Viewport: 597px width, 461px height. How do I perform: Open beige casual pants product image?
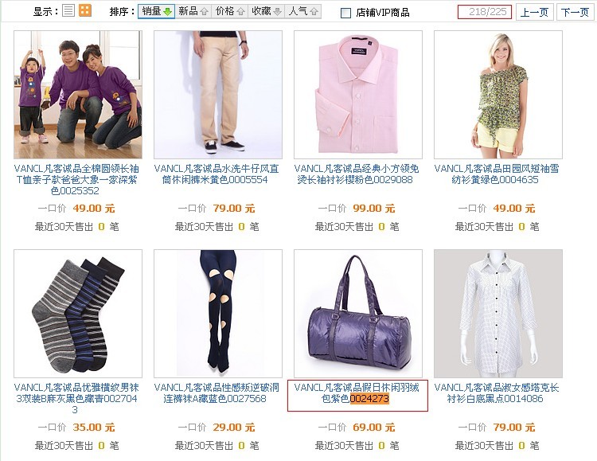coord(218,95)
